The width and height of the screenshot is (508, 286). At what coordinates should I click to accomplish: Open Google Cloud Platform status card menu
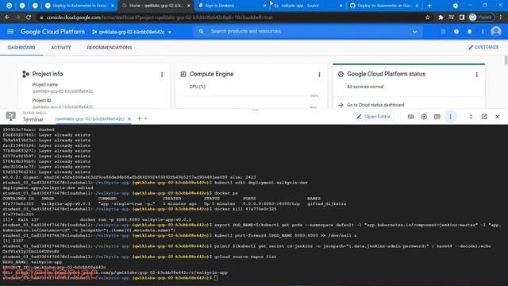click(476, 75)
